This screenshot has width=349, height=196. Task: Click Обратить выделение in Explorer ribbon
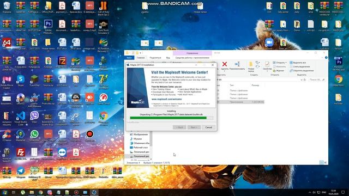point(302,71)
